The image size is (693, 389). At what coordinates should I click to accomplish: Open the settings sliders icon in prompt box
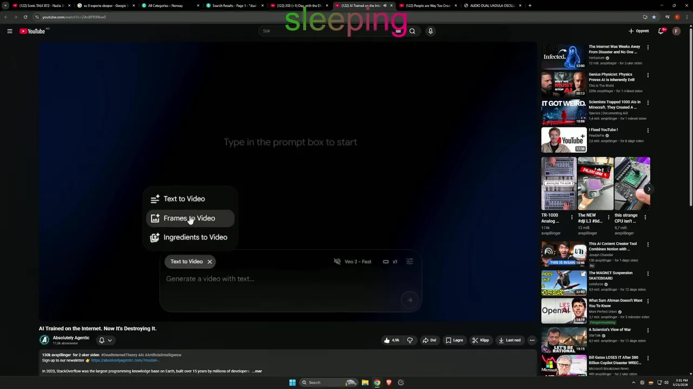(x=410, y=261)
